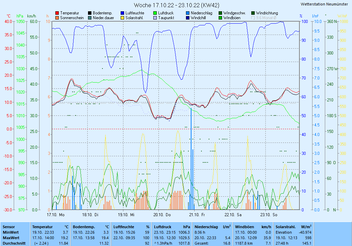This screenshot has width=352, height=246.
Task: Click the yellow Solarstrahl. legend square
Action: [x=122, y=18]
